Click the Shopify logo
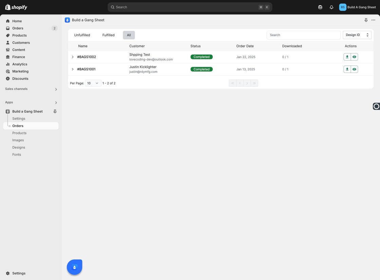380x280 pixels. pos(16,7)
